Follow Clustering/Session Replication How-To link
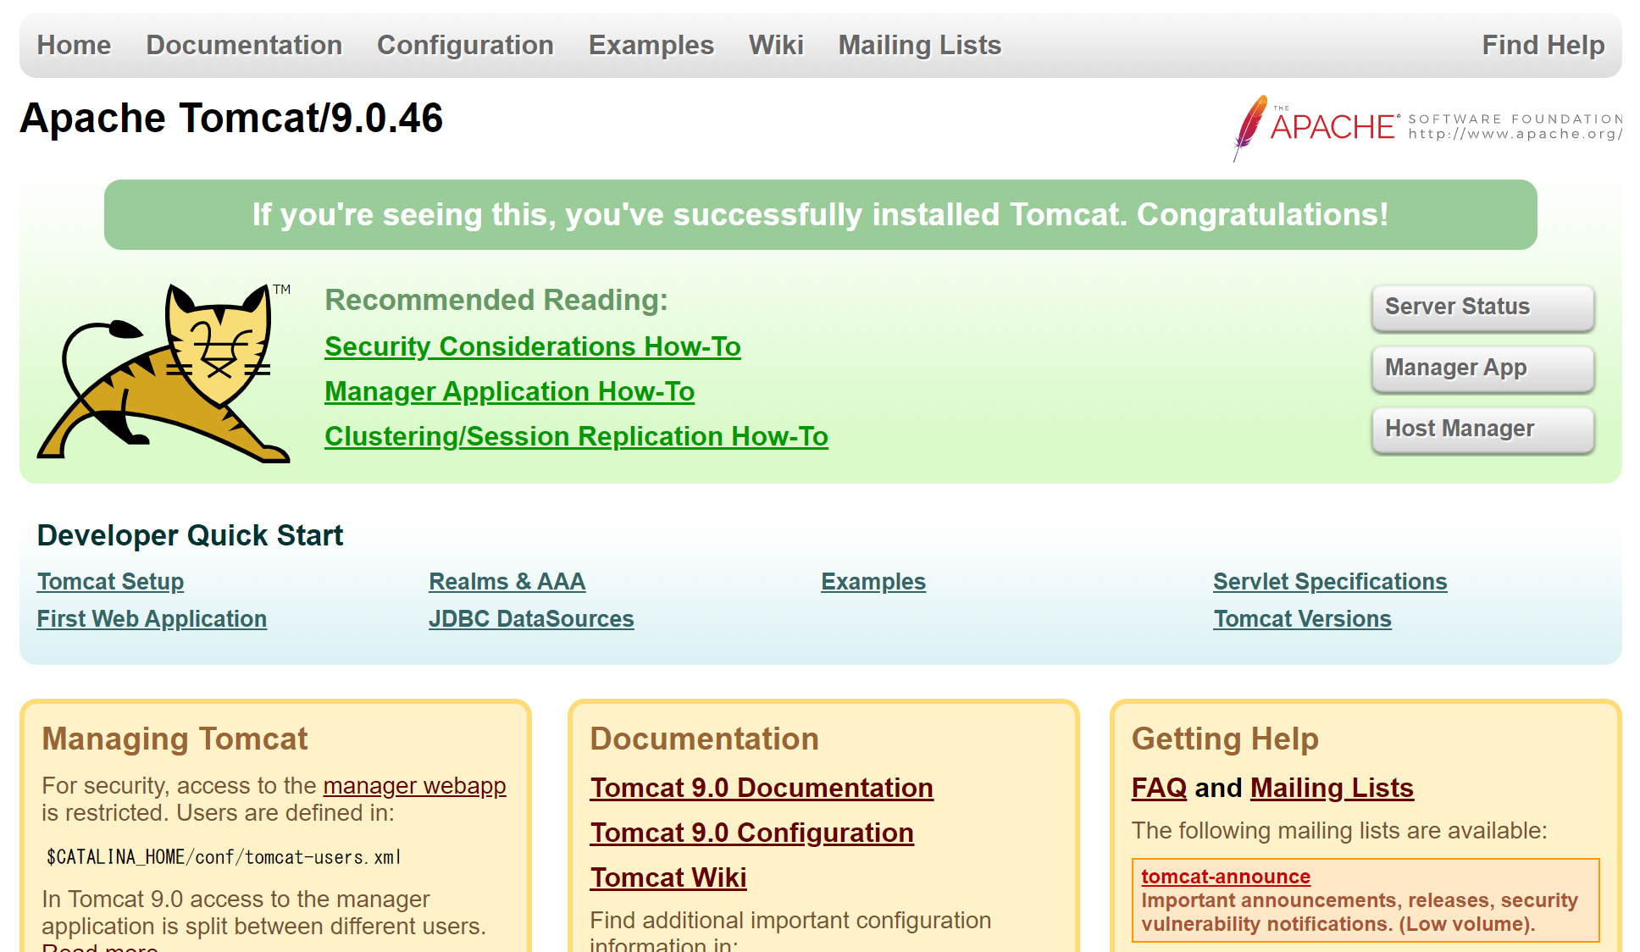 (x=576, y=436)
